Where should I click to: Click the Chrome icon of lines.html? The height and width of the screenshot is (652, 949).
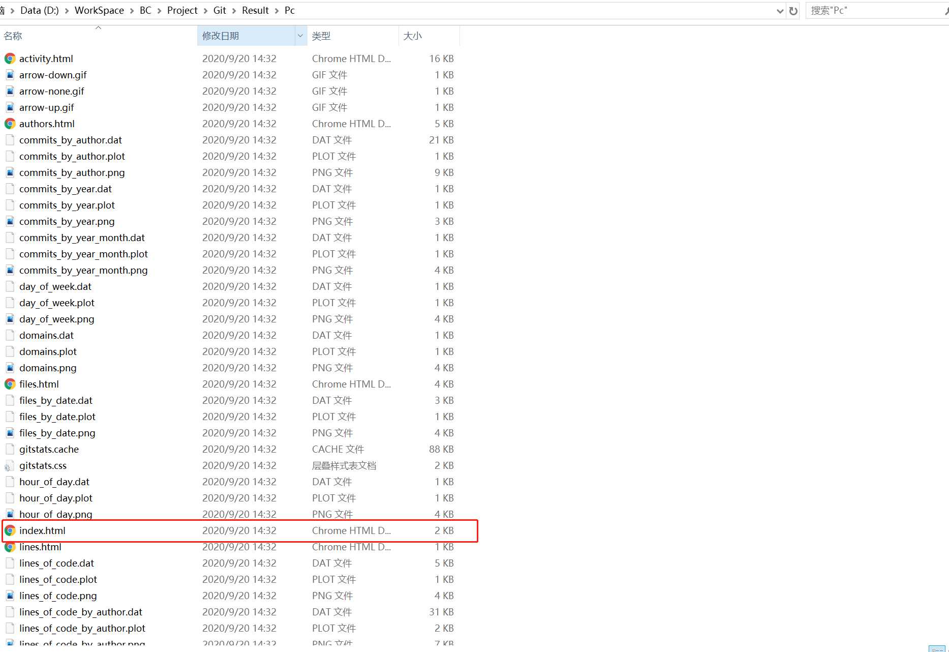pyautogui.click(x=10, y=547)
